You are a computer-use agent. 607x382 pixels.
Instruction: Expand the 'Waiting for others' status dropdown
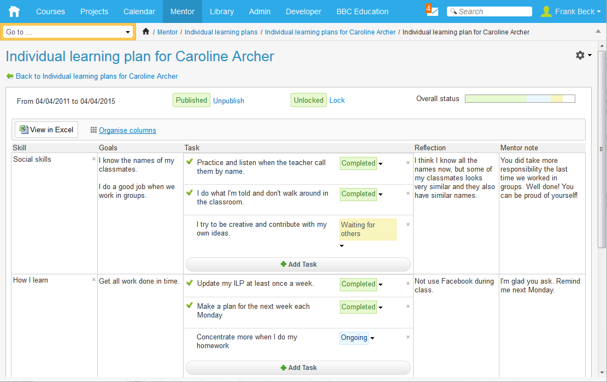click(342, 246)
